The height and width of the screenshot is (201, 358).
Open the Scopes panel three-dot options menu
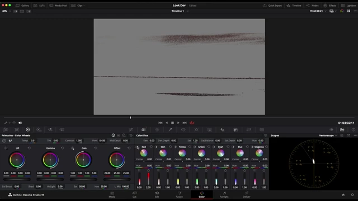[355, 135]
